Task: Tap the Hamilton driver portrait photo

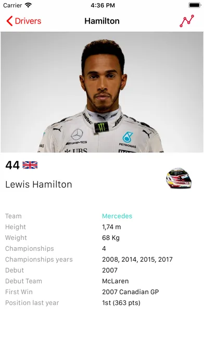Action: (x=102, y=92)
